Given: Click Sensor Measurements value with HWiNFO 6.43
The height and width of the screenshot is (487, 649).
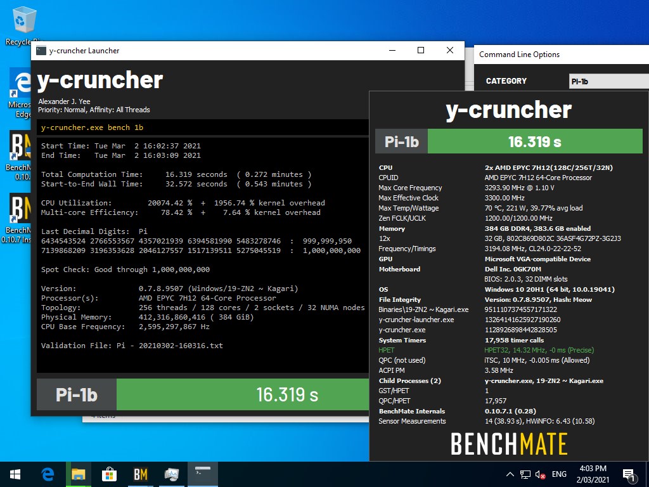Looking at the screenshot, I should coord(539,421).
